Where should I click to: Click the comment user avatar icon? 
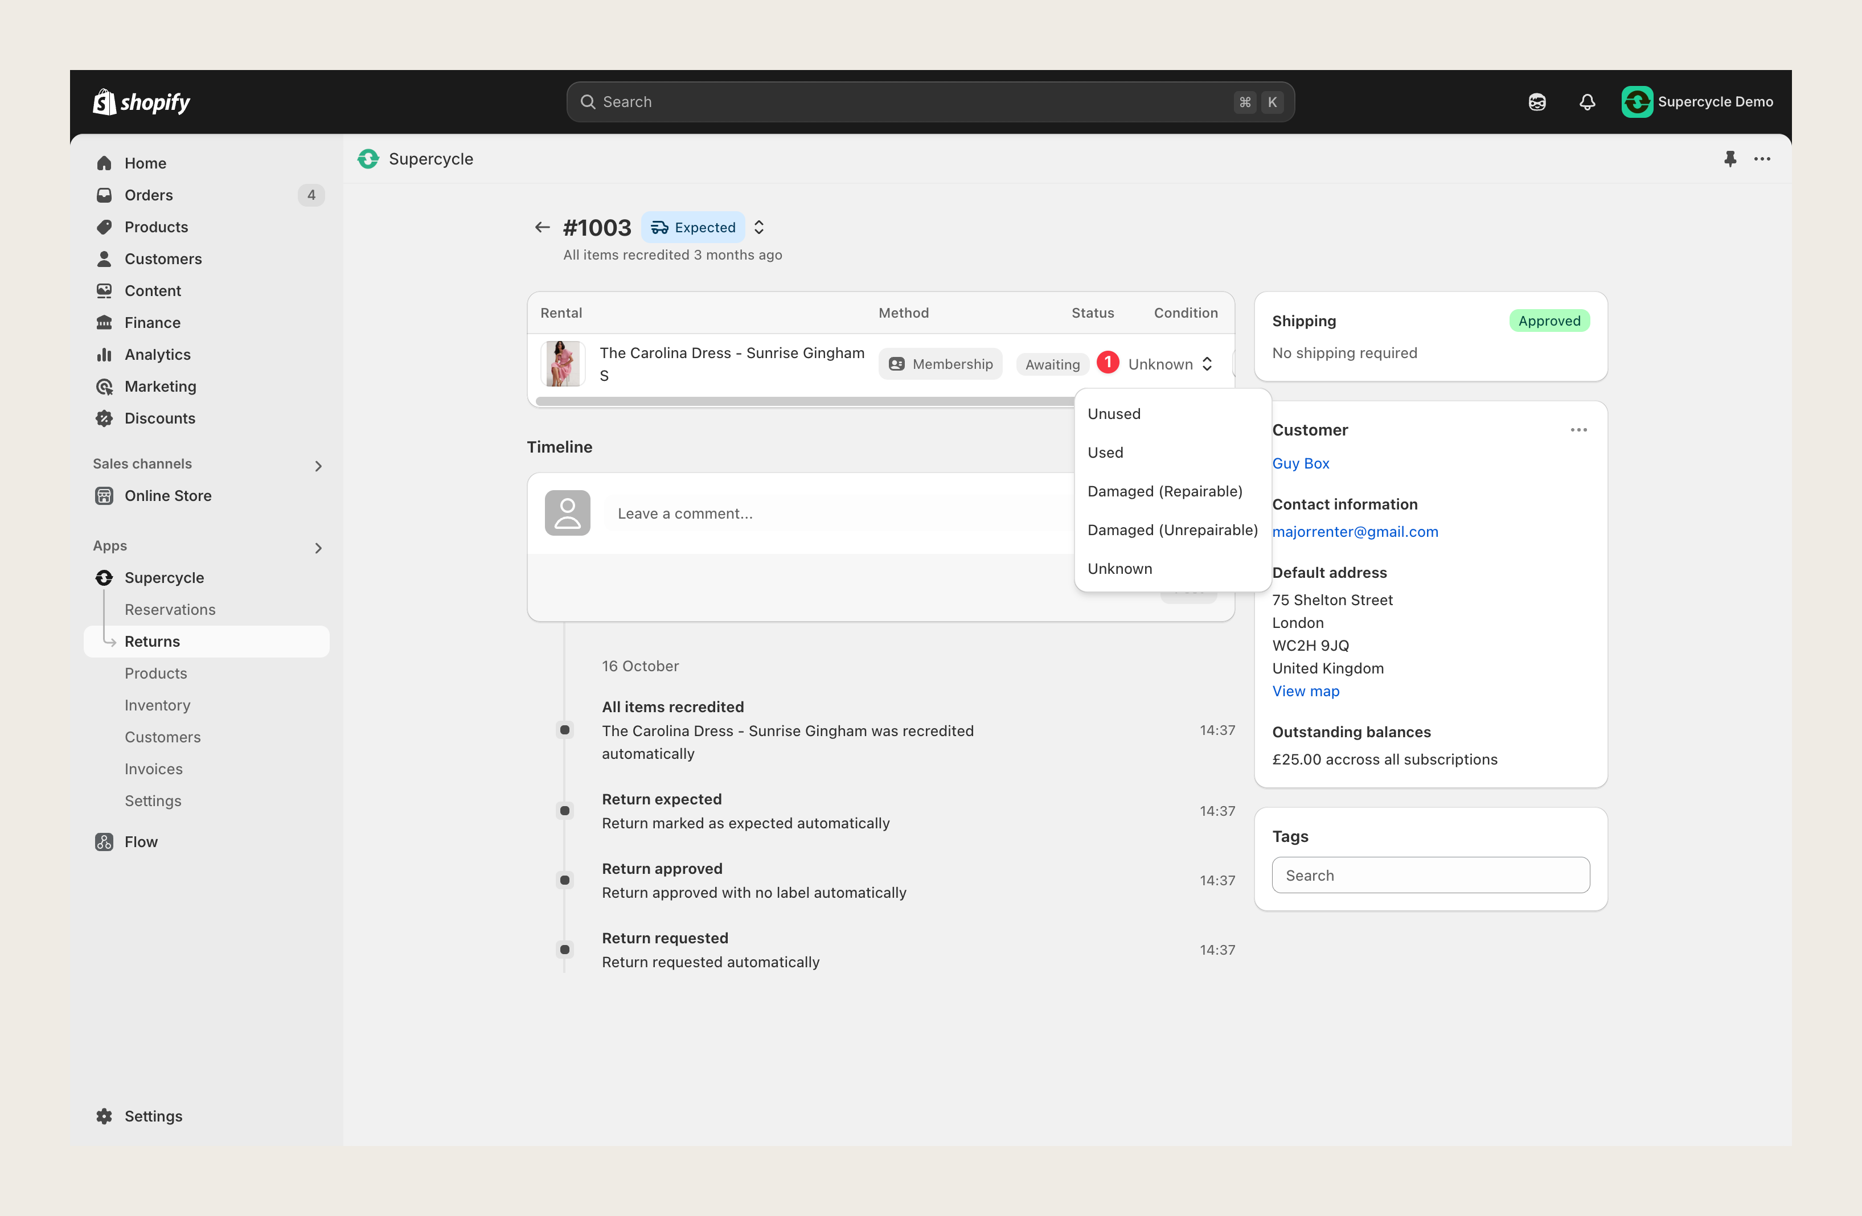567,513
